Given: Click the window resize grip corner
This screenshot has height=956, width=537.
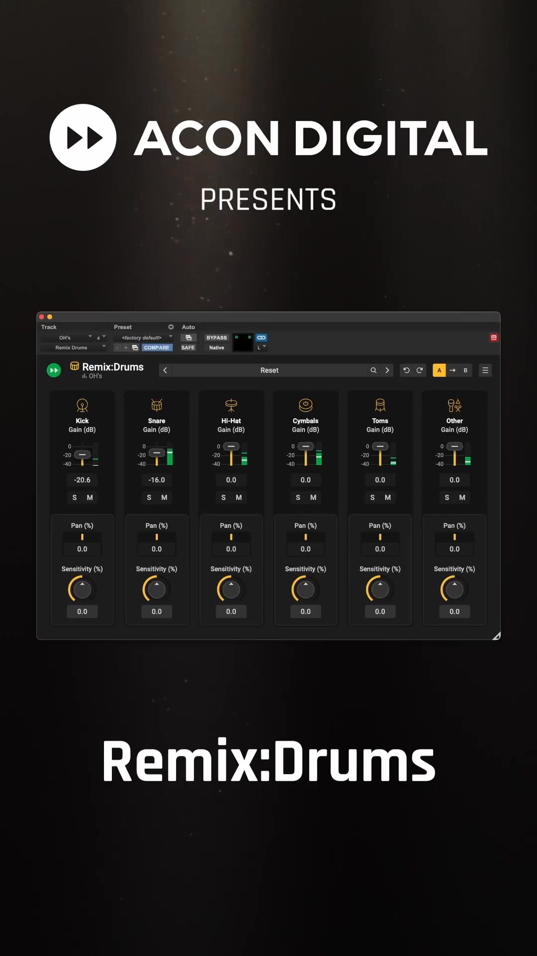Looking at the screenshot, I should [496, 636].
